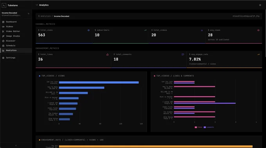Click the 'Index Funds Explained' views bar
This screenshot has height=148, width=266.
coord(67,109)
